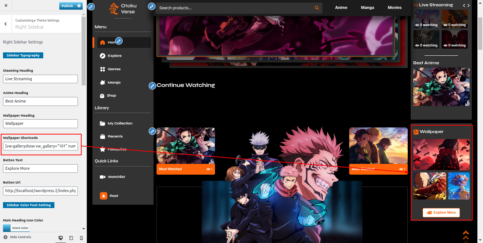Open Explore in the sidebar menu
The height and width of the screenshot is (243, 483).
click(114, 56)
